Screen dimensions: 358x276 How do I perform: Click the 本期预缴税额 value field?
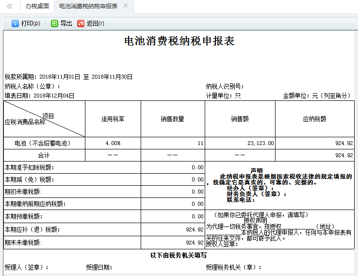(x=173, y=216)
